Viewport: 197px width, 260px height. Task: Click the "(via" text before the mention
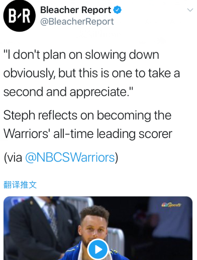13,158
